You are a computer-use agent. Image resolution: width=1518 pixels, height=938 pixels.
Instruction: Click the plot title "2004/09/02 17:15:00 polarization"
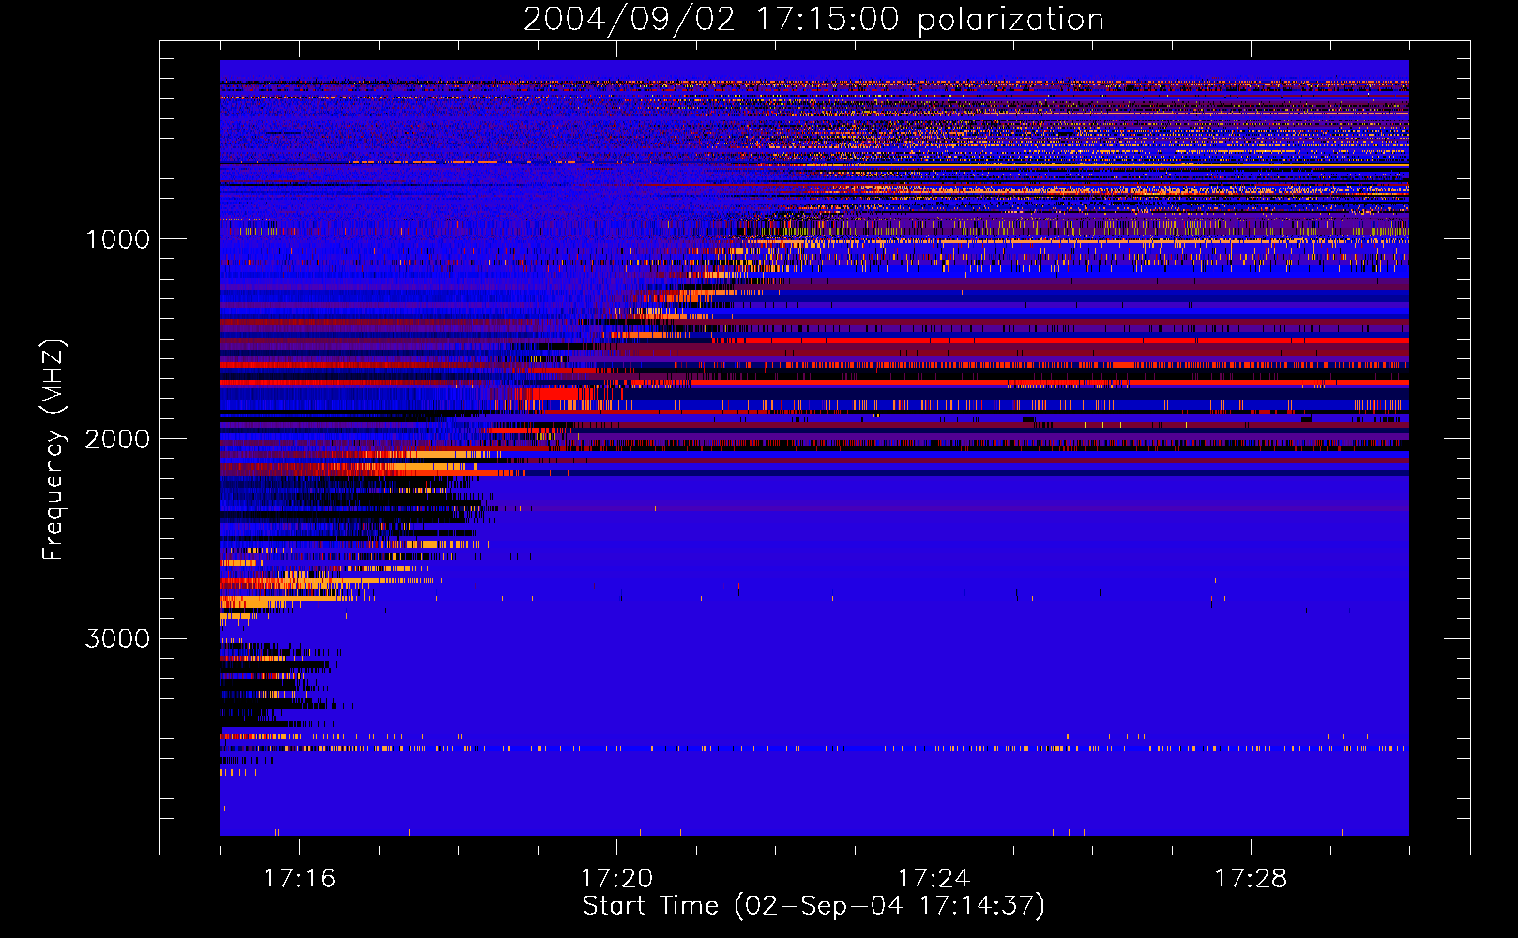813,19
